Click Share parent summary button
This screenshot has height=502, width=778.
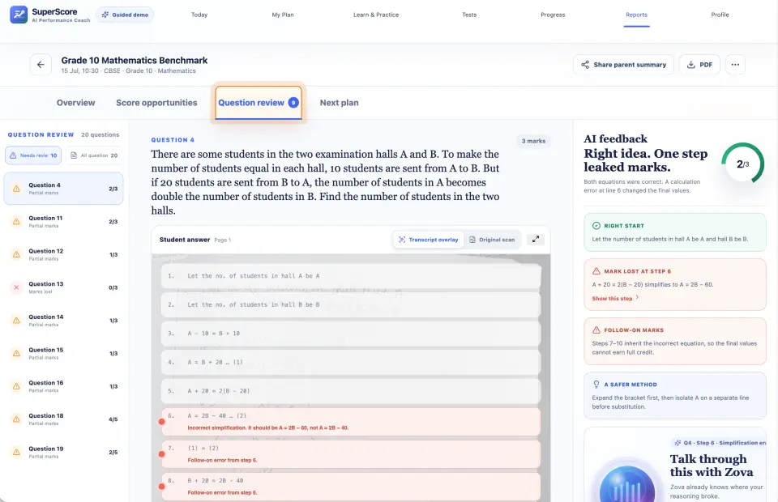click(x=624, y=65)
